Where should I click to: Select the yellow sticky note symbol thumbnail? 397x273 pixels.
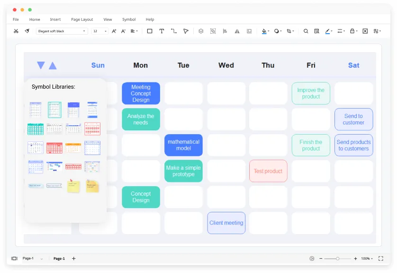(73, 186)
